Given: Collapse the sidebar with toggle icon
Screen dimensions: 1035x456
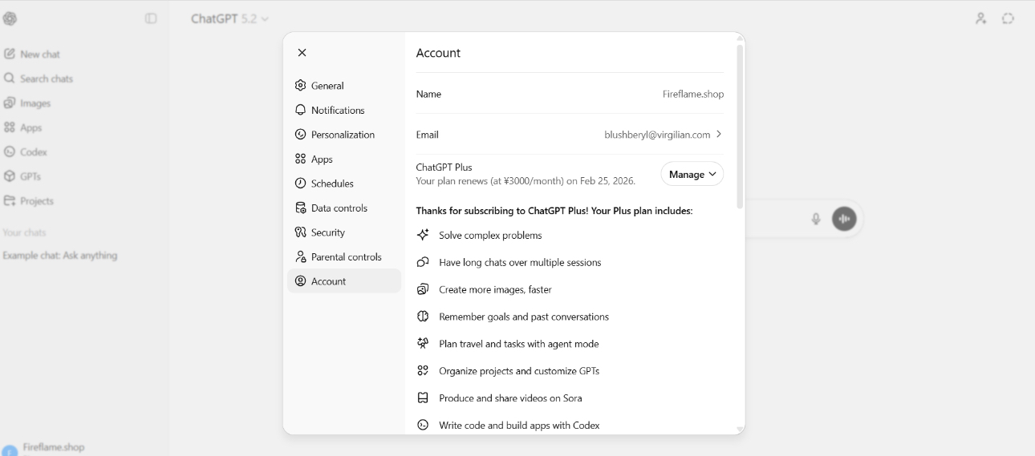Looking at the screenshot, I should pyautogui.click(x=151, y=18).
